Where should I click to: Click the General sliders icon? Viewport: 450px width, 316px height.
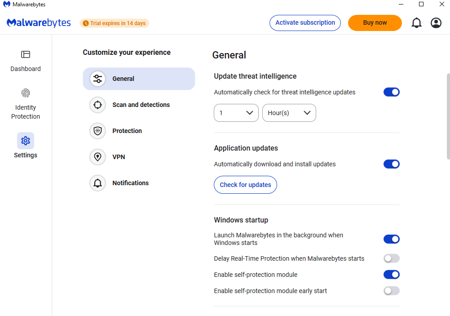click(x=97, y=79)
